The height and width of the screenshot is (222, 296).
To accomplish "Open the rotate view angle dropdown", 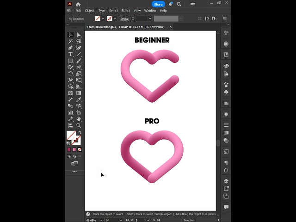I will [x=121, y=220].
